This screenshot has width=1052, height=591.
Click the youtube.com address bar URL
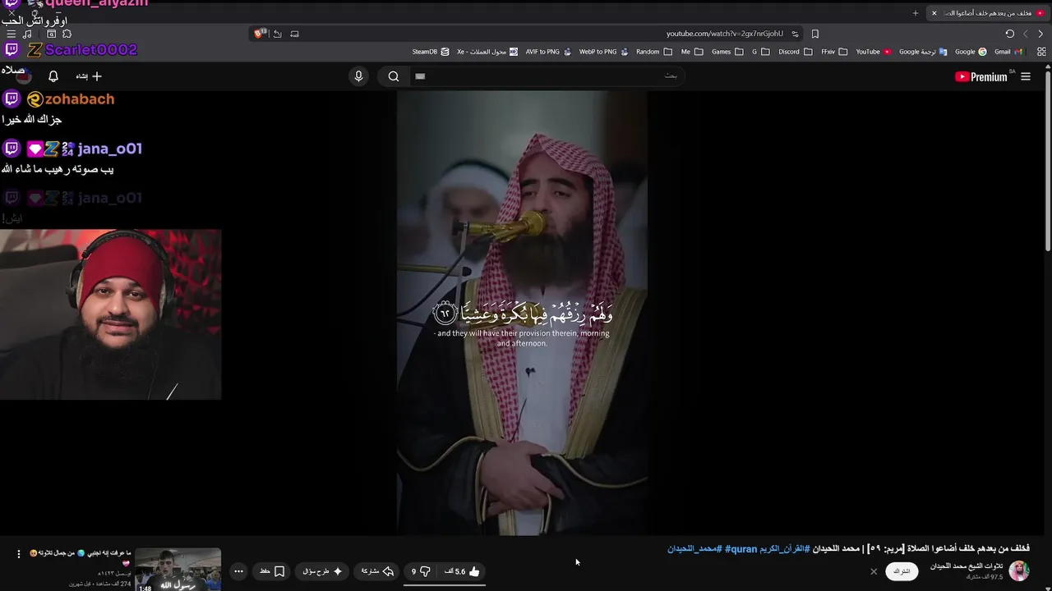(x=724, y=34)
